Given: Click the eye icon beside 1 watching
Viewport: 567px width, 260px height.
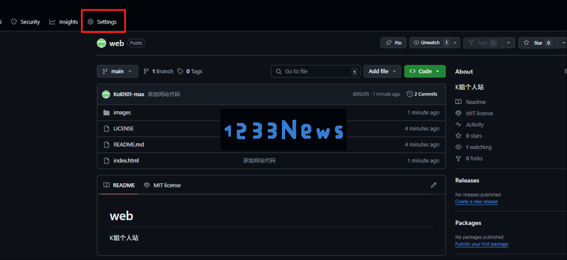Looking at the screenshot, I should pos(458,147).
